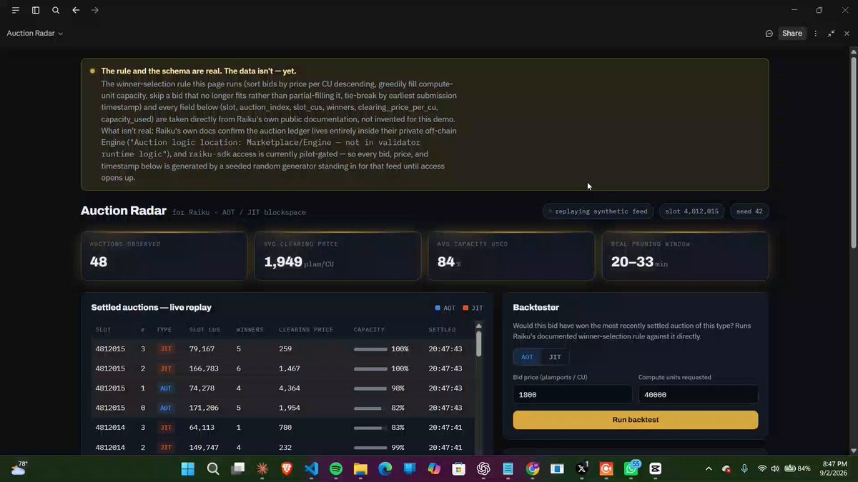This screenshot has width=858, height=482.
Task: Click the slot CUs value 149,747
Action: pos(204,448)
